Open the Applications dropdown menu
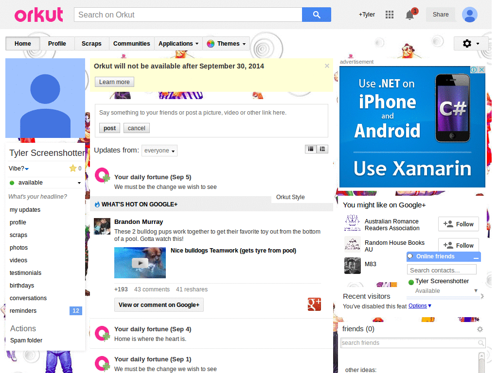 coord(178,43)
